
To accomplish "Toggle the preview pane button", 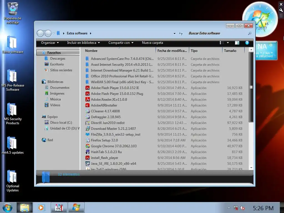I will point(237,43).
